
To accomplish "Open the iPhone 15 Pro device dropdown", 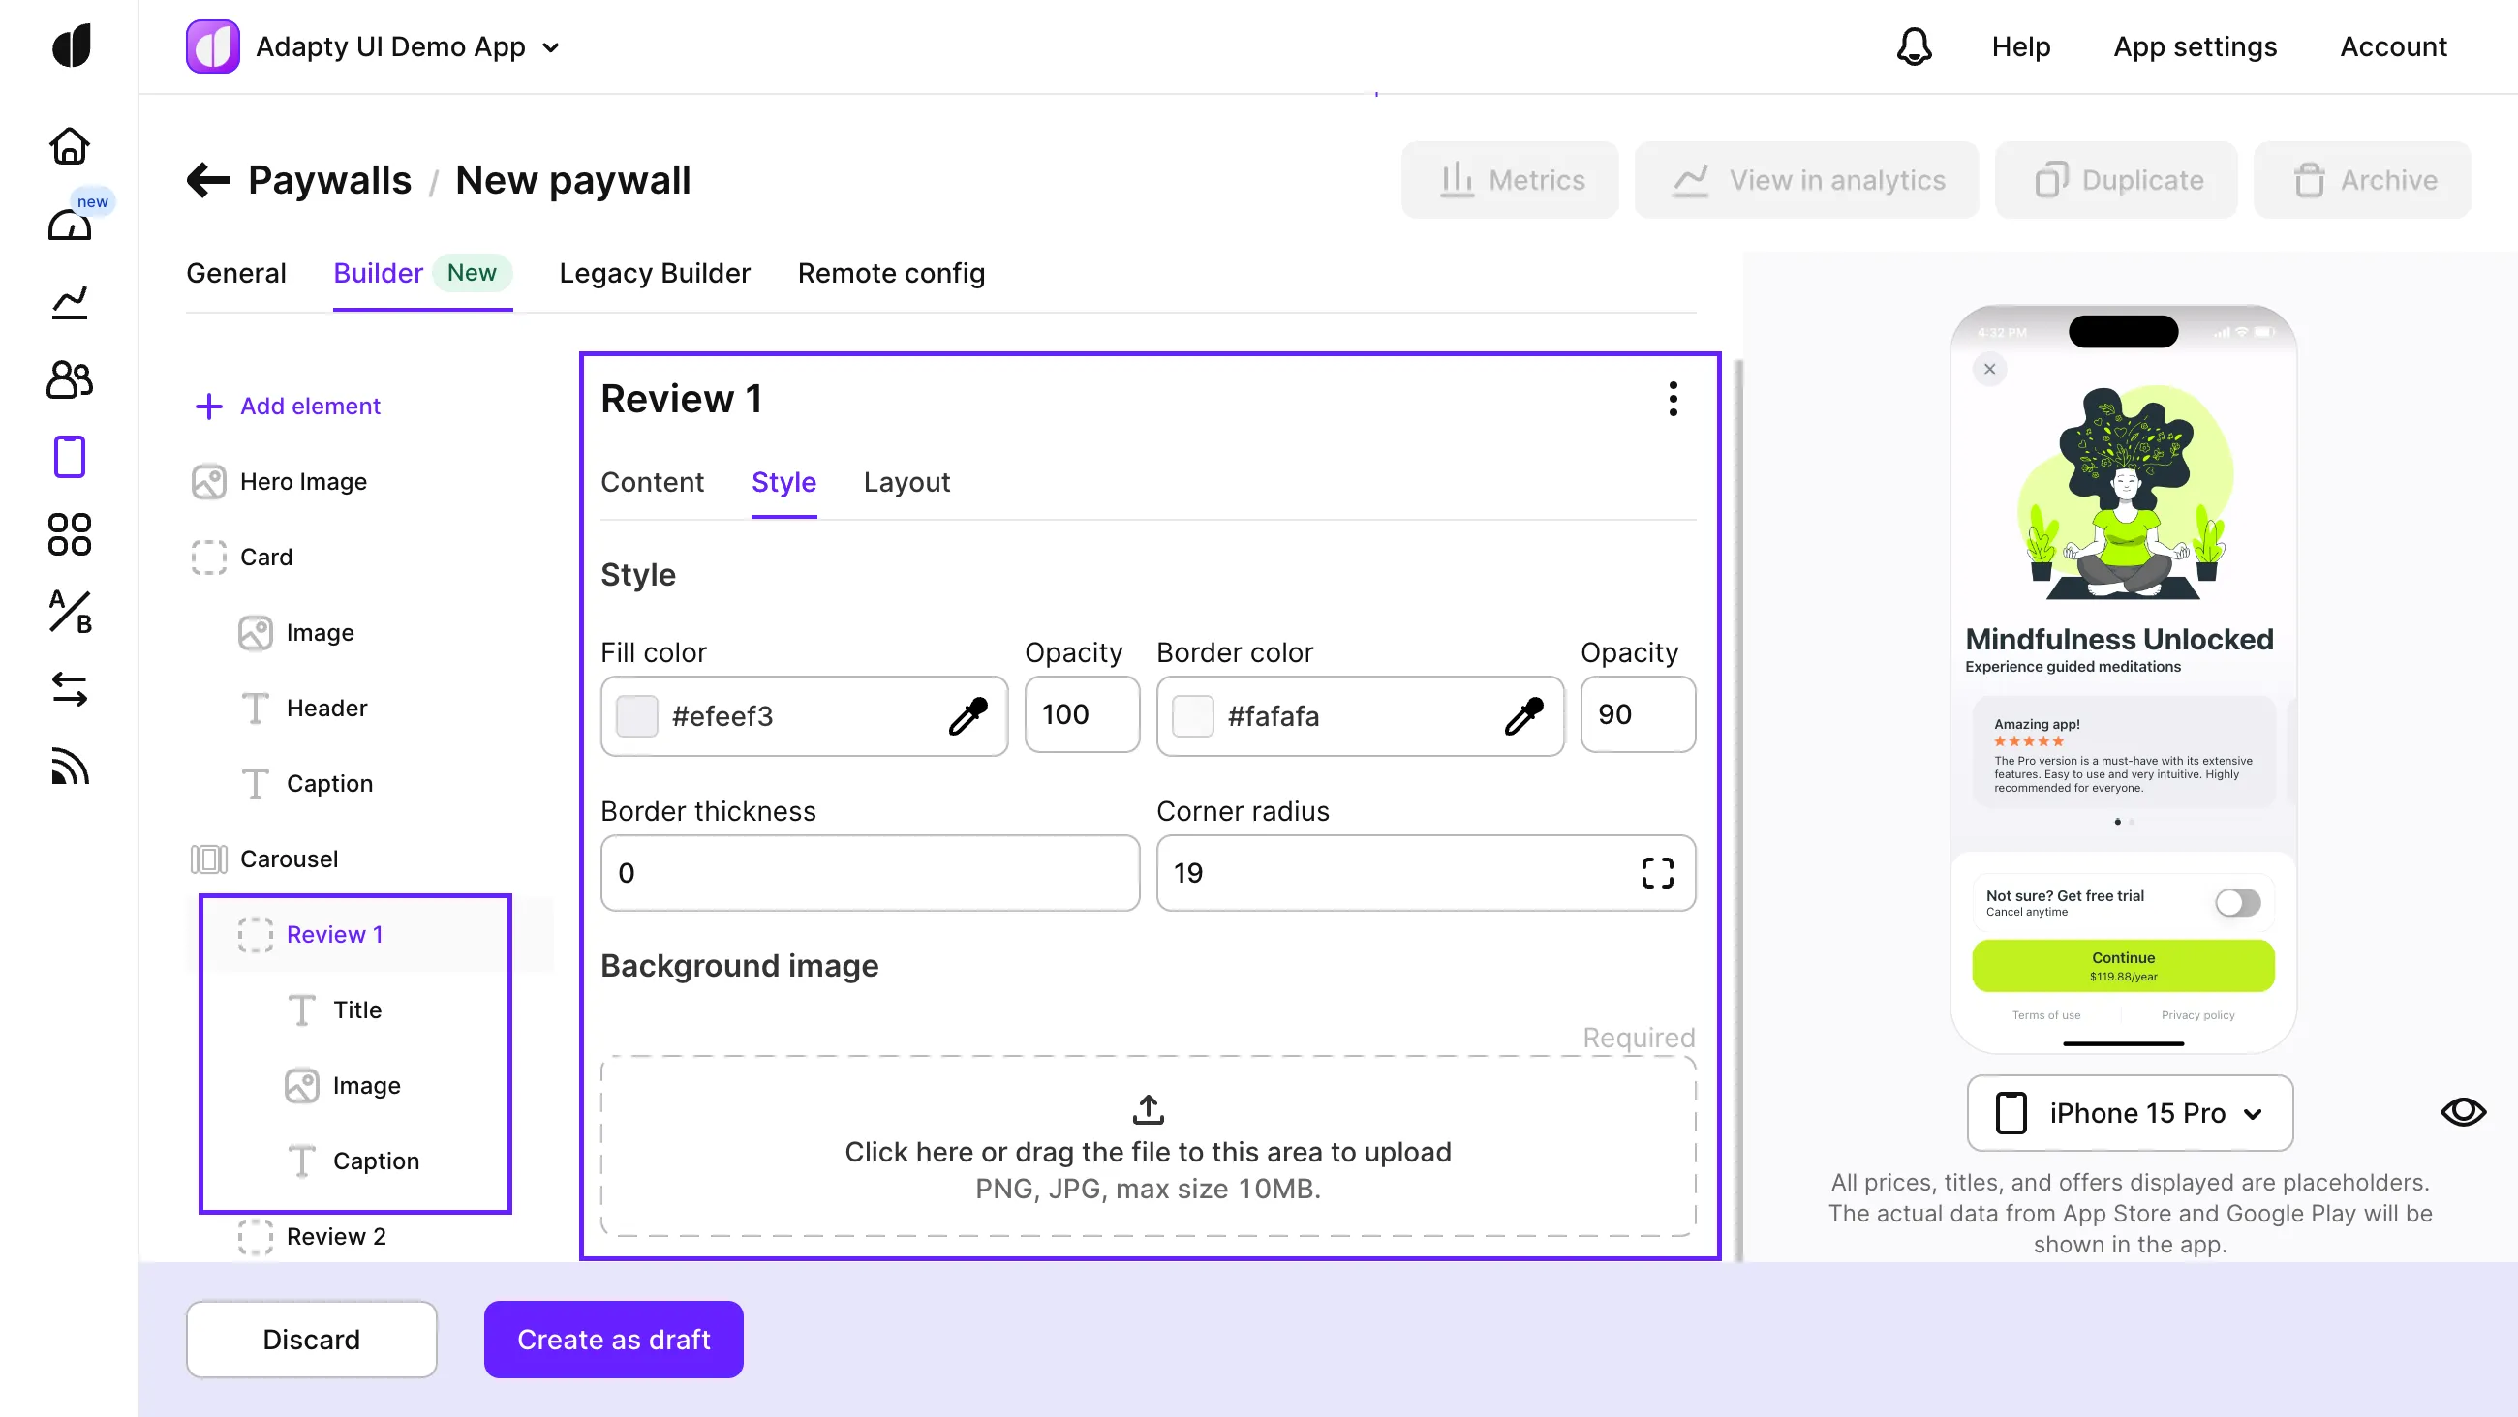I will point(2129,1113).
